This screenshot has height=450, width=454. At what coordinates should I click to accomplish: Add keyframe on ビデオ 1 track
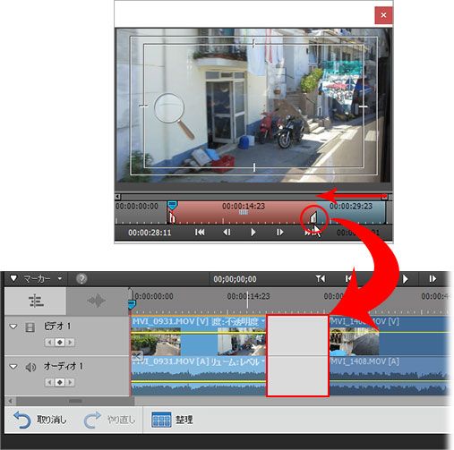point(60,343)
